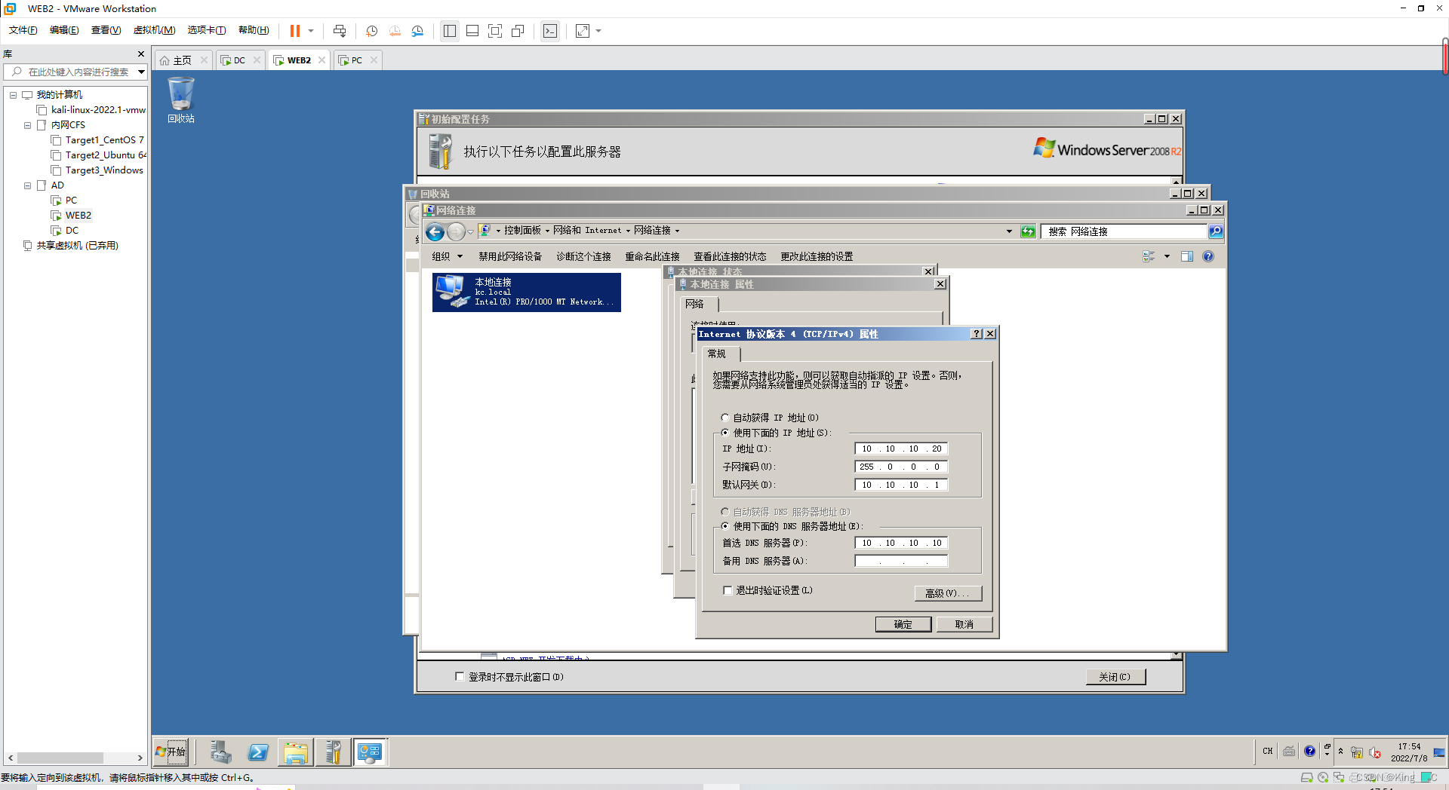Click the preferred DNS server field

[x=901, y=543]
